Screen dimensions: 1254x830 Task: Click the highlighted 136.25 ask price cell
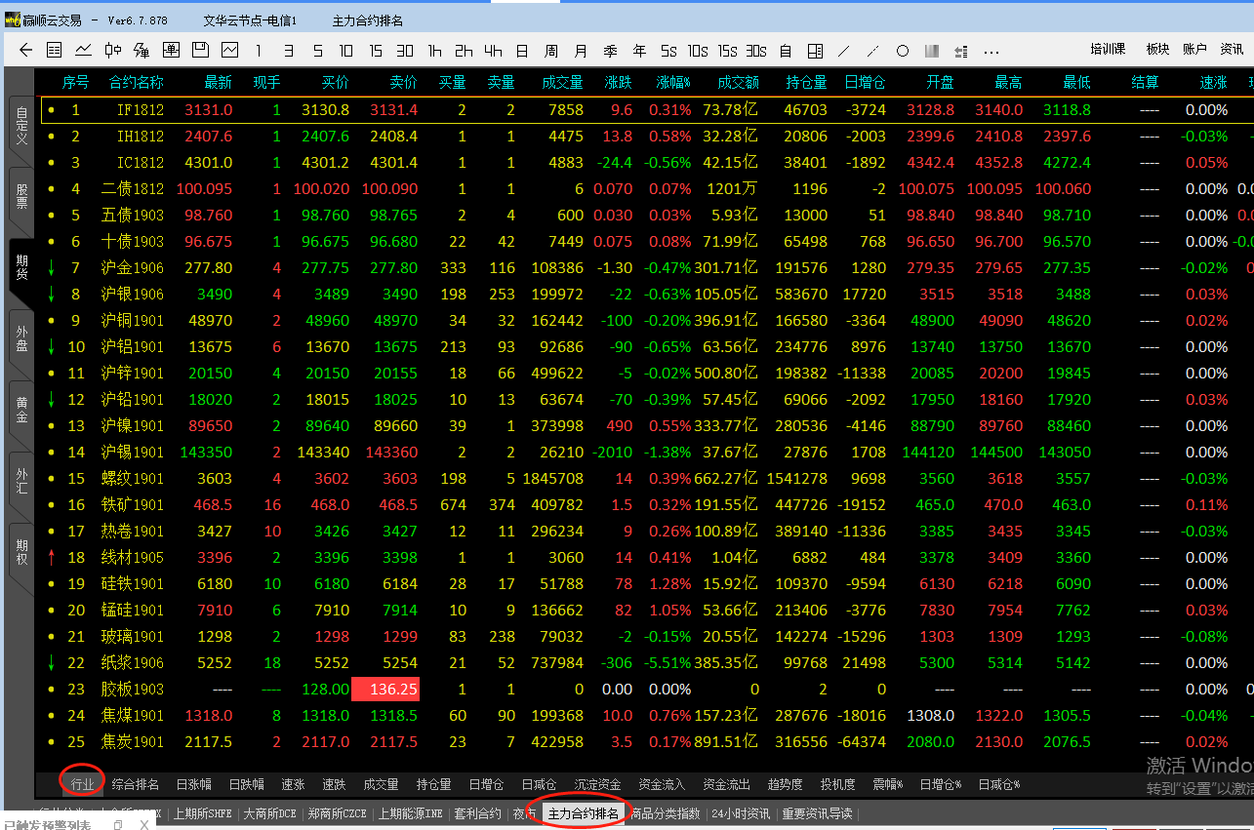coord(385,689)
